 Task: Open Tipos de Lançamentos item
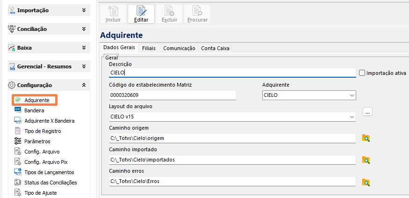[49, 172]
